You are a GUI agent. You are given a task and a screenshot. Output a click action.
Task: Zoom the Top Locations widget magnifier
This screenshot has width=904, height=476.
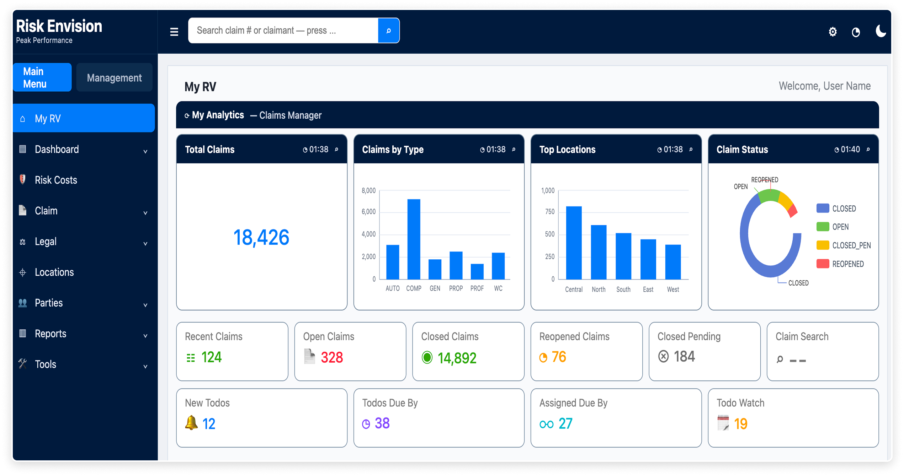click(x=691, y=149)
